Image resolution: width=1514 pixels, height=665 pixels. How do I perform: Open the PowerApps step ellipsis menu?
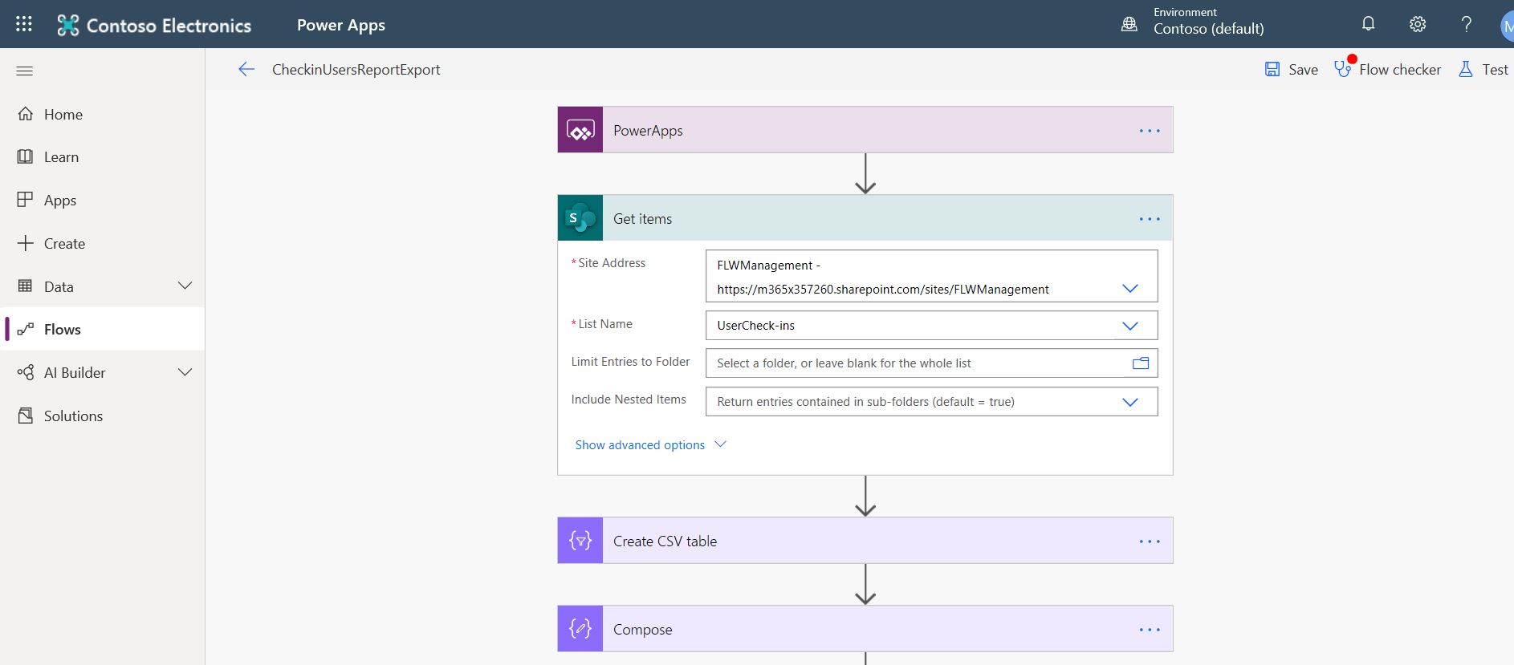point(1150,131)
